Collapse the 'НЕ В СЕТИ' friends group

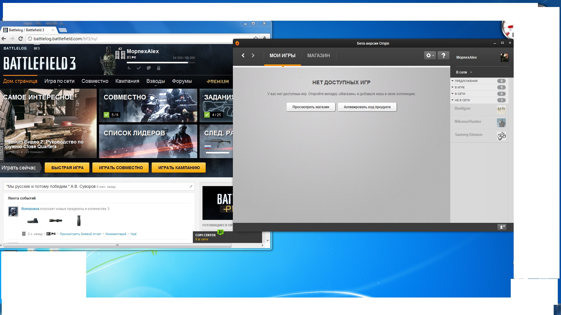pyautogui.click(x=453, y=100)
